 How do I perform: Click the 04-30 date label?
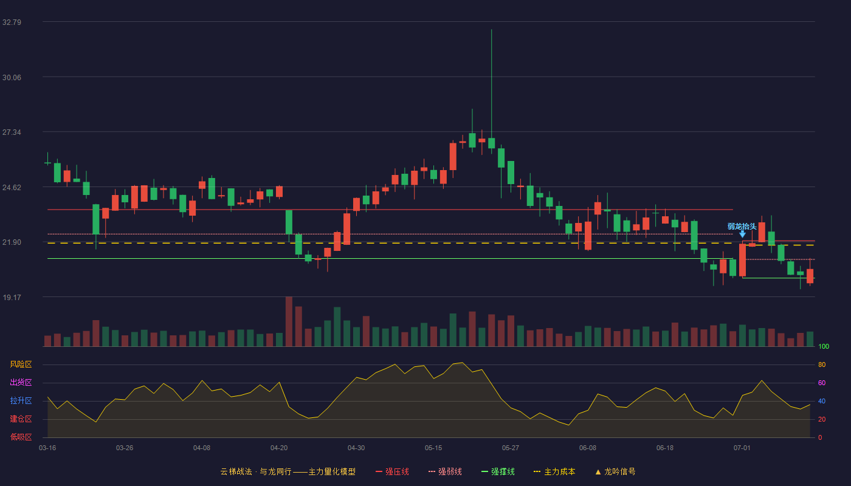356,448
